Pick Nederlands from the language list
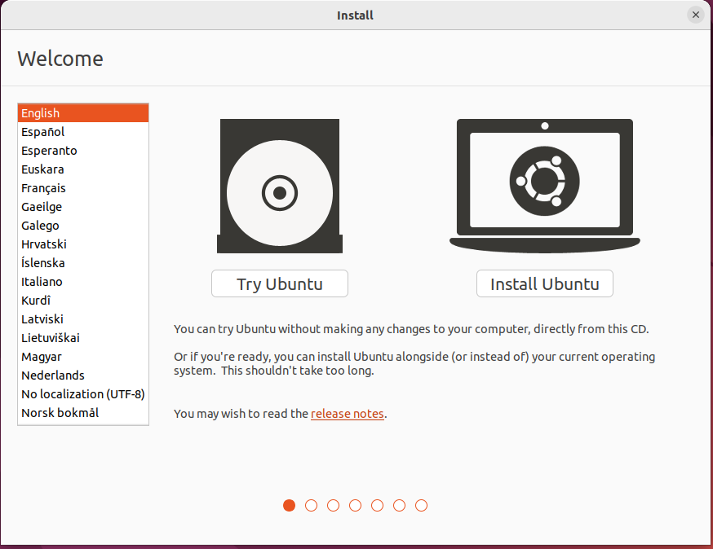This screenshot has width=713, height=549. (83, 375)
